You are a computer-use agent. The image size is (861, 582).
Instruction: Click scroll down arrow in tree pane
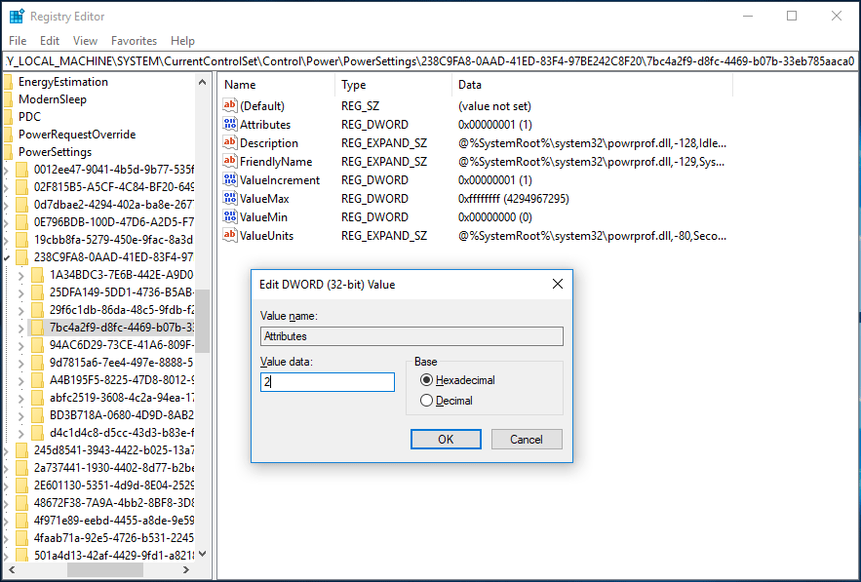[x=202, y=554]
